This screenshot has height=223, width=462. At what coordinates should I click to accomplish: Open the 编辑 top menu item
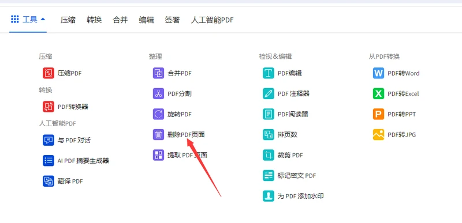tap(147, 20)
